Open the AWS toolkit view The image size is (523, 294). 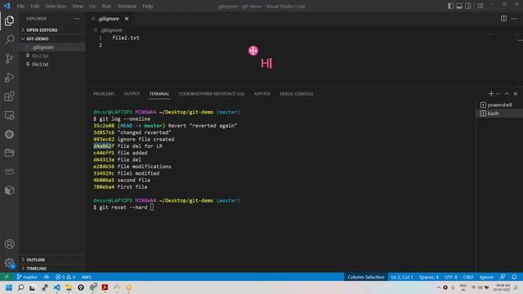(9, 171)
